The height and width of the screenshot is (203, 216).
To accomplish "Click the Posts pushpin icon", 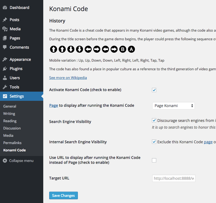I will [x=5, y=20].
